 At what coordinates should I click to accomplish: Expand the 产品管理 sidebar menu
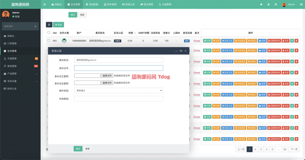click(20, 74)
